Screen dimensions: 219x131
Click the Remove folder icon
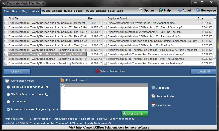click(153, 96)
